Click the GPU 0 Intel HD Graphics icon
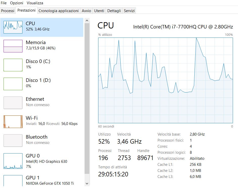 pos(13,161)
